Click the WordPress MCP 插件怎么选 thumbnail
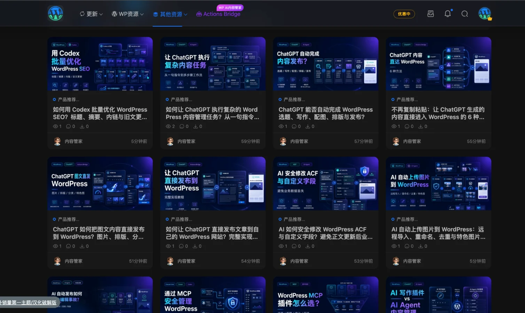 click(326, 295)
